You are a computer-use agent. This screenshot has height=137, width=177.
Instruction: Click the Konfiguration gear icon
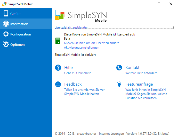6,34
